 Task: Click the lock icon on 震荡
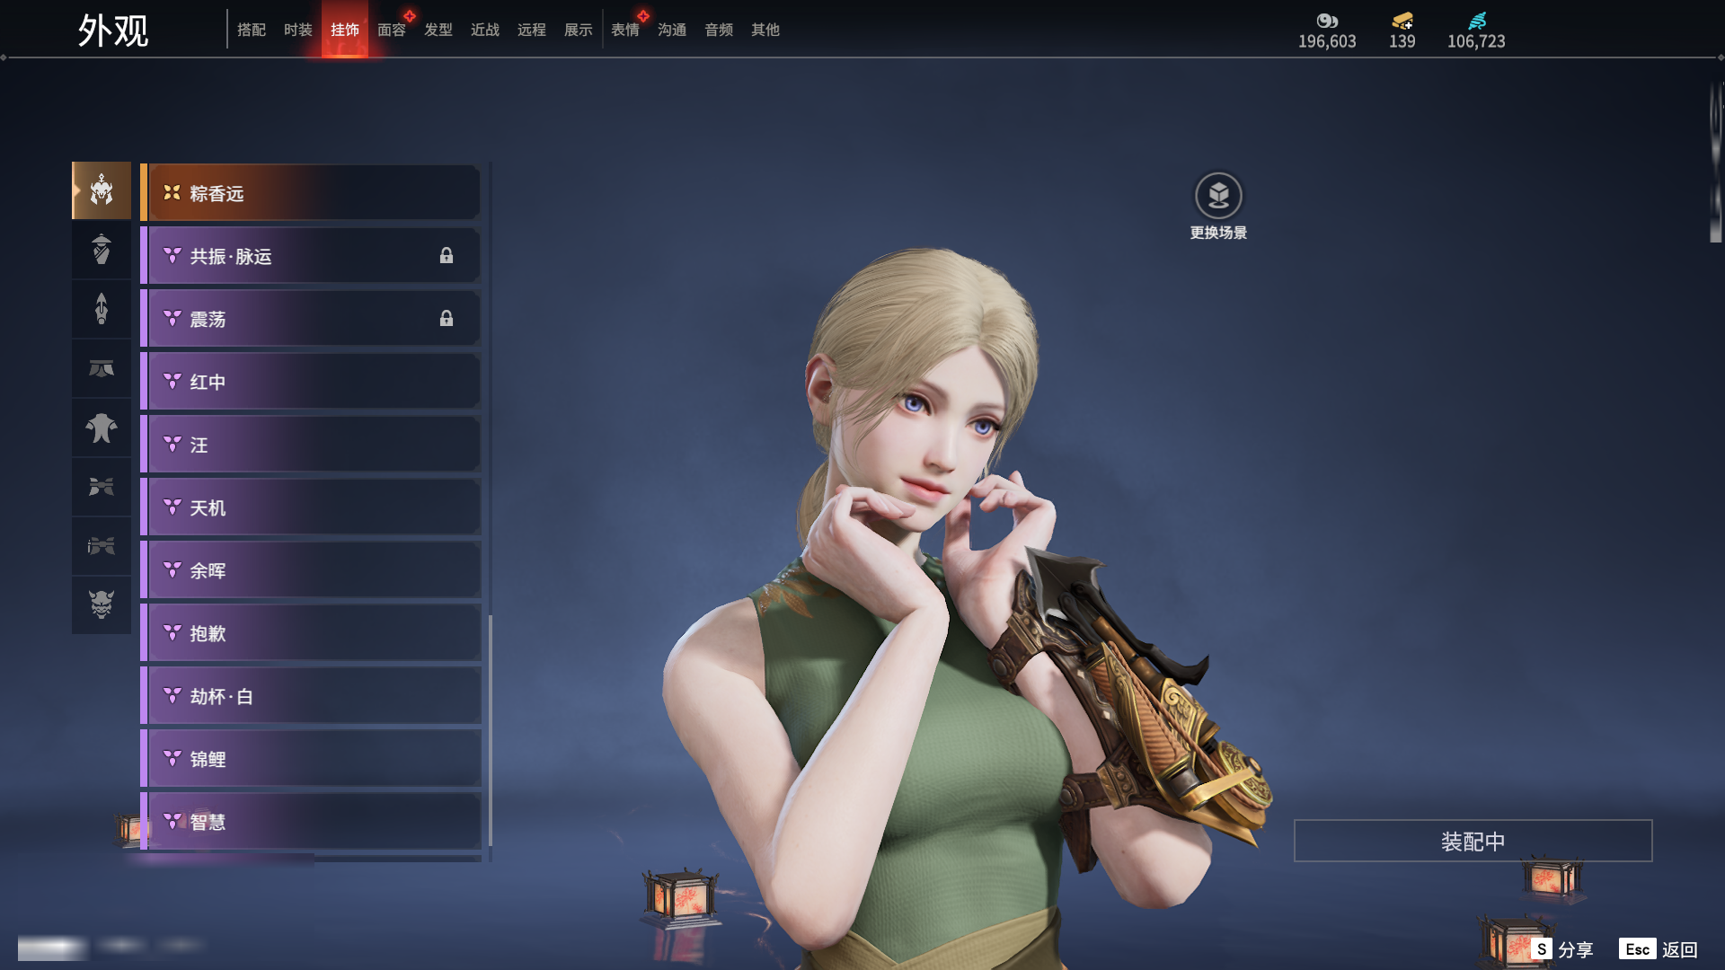pyautogui.click(x=447, y=319)
